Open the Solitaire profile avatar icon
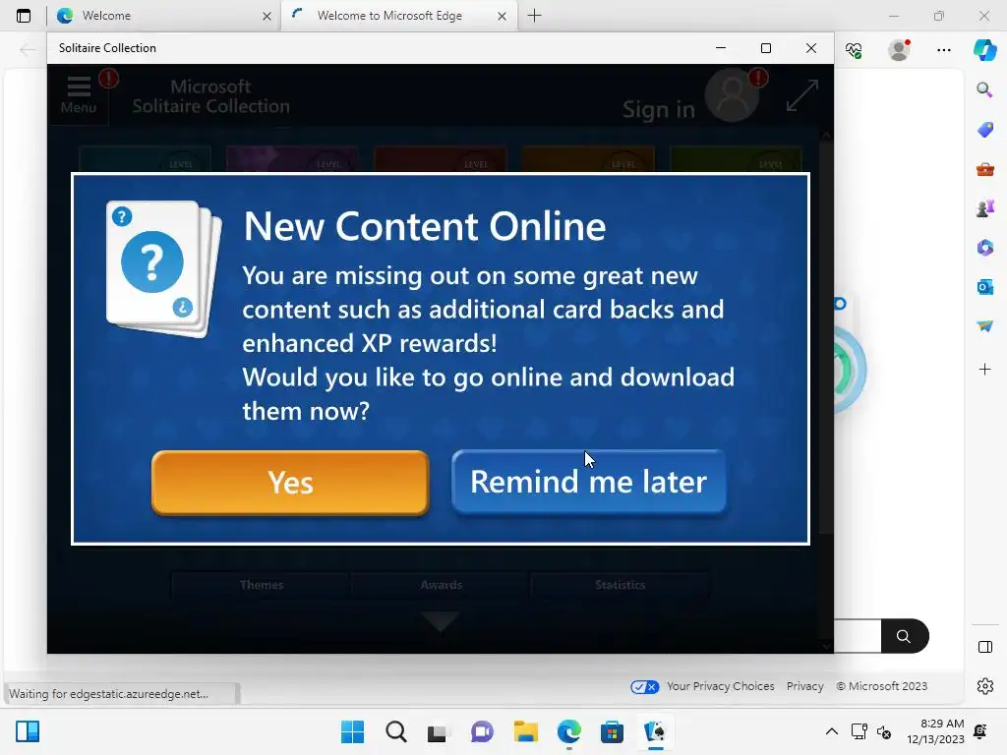The image size is (1007, 755). point(732,96)
